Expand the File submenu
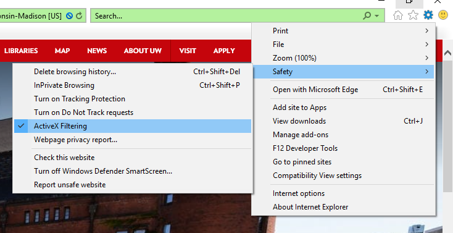The image size is (453, 233). (344, 44)
